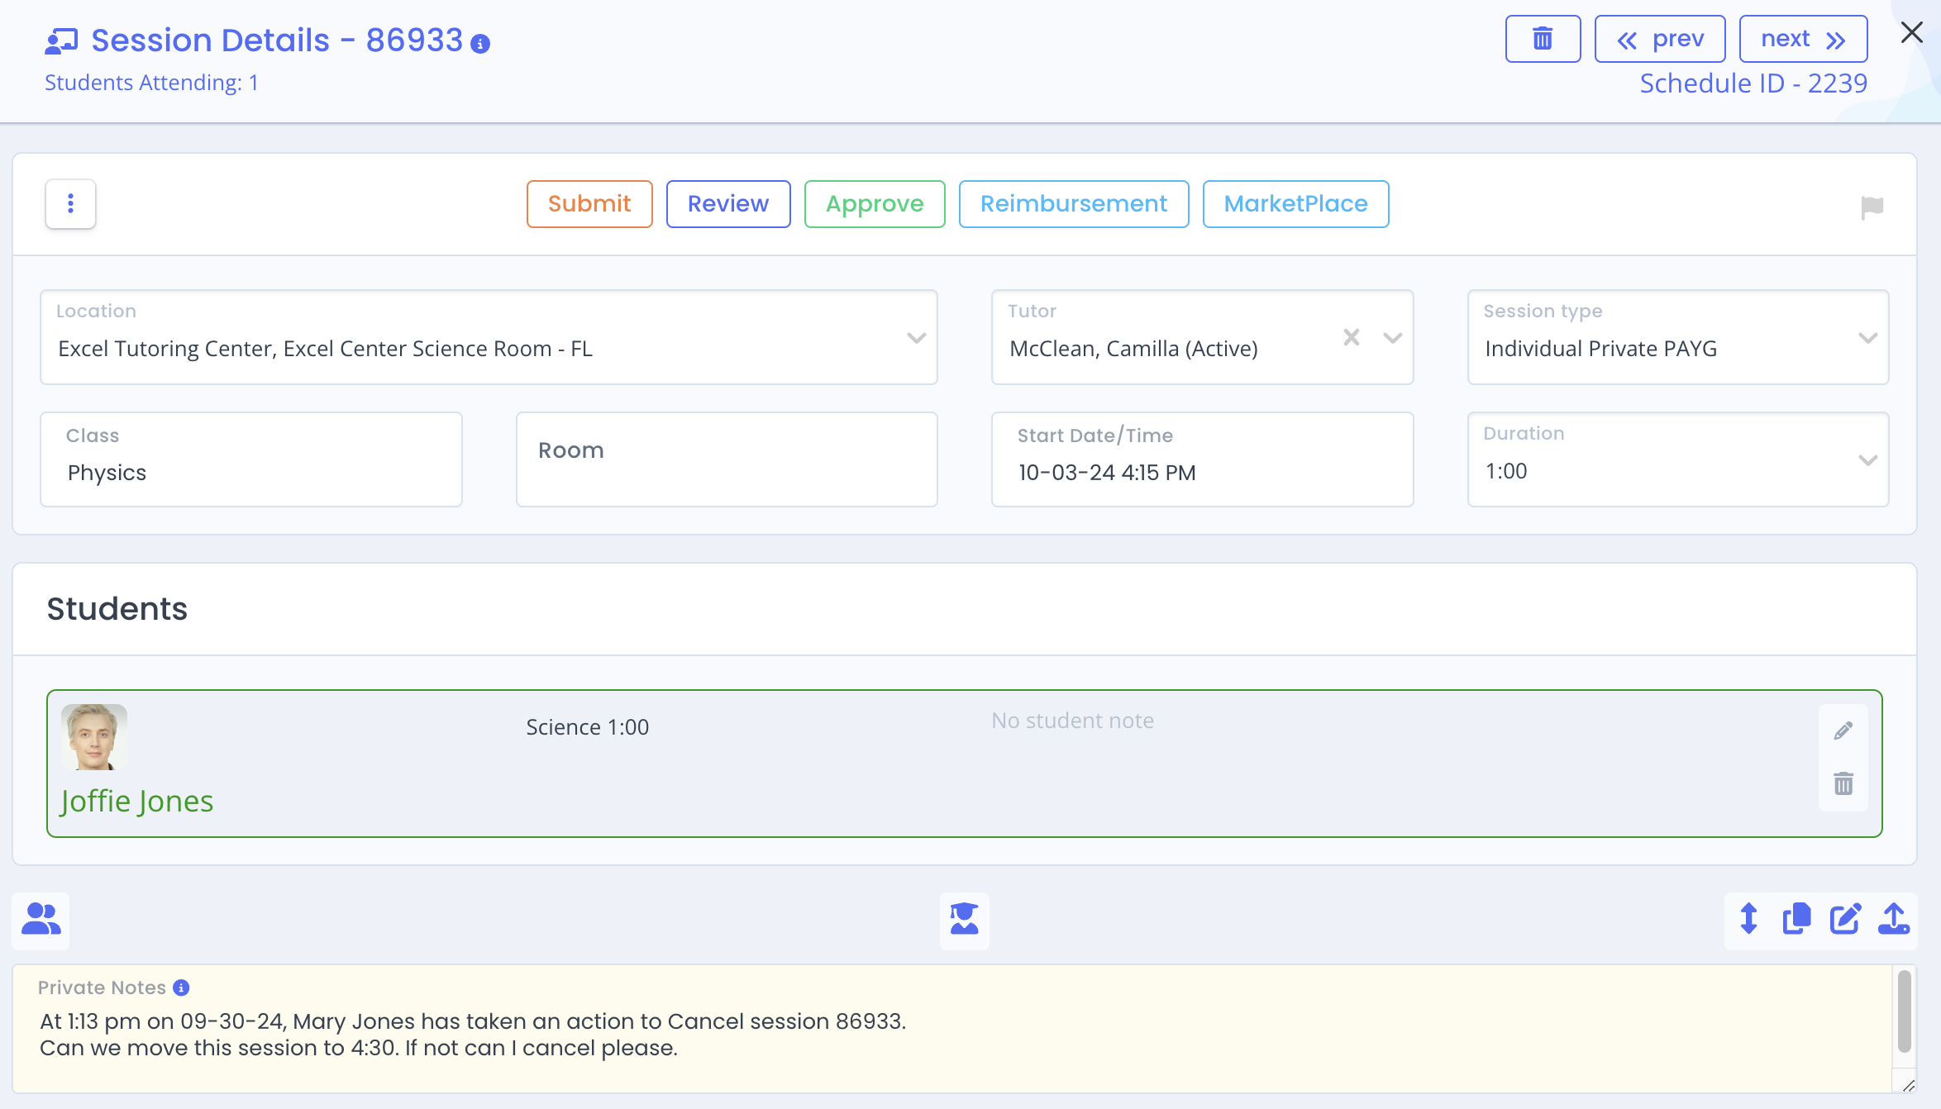Click the Private Notes info icon
Viewport: 1941px width, 1109px height.
[x=181, y=988]
